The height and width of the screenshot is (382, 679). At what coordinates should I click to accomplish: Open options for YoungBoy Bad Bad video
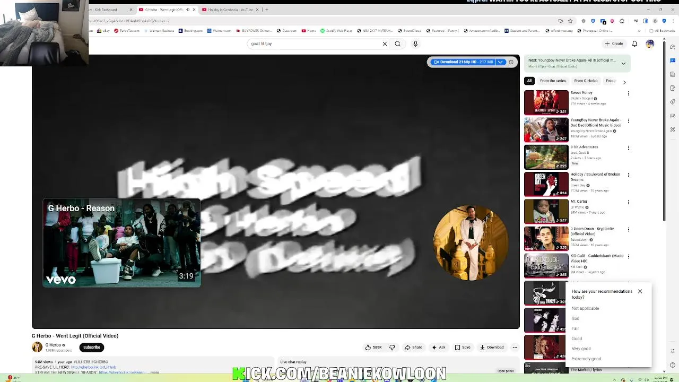[629, 121]
